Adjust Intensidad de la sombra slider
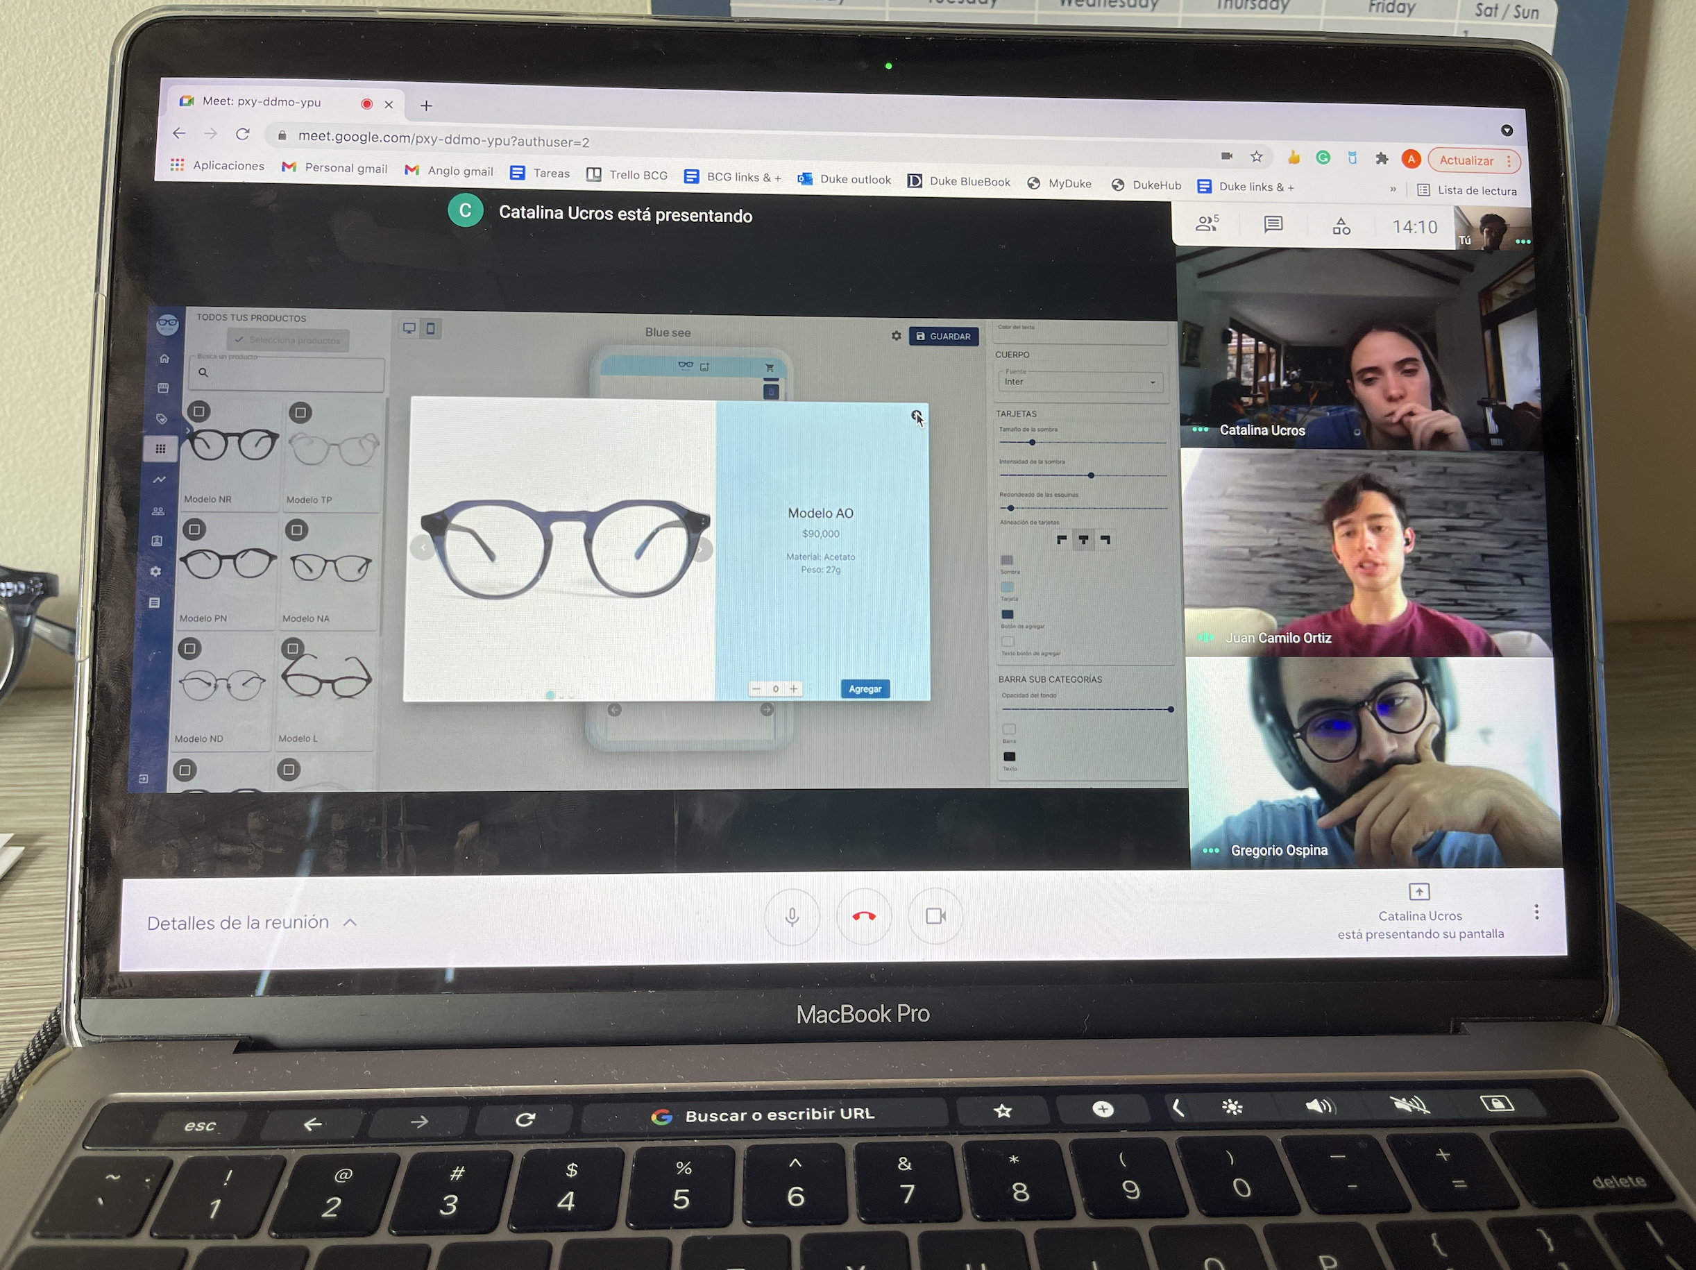The image size is (1696, 1270). pyautogui.click(x=1083, y=475)
